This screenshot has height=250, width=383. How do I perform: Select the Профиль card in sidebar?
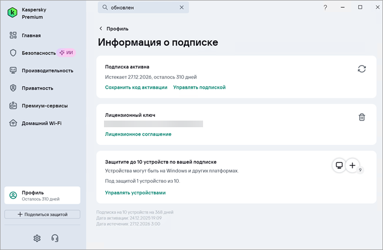click(42, 195)
